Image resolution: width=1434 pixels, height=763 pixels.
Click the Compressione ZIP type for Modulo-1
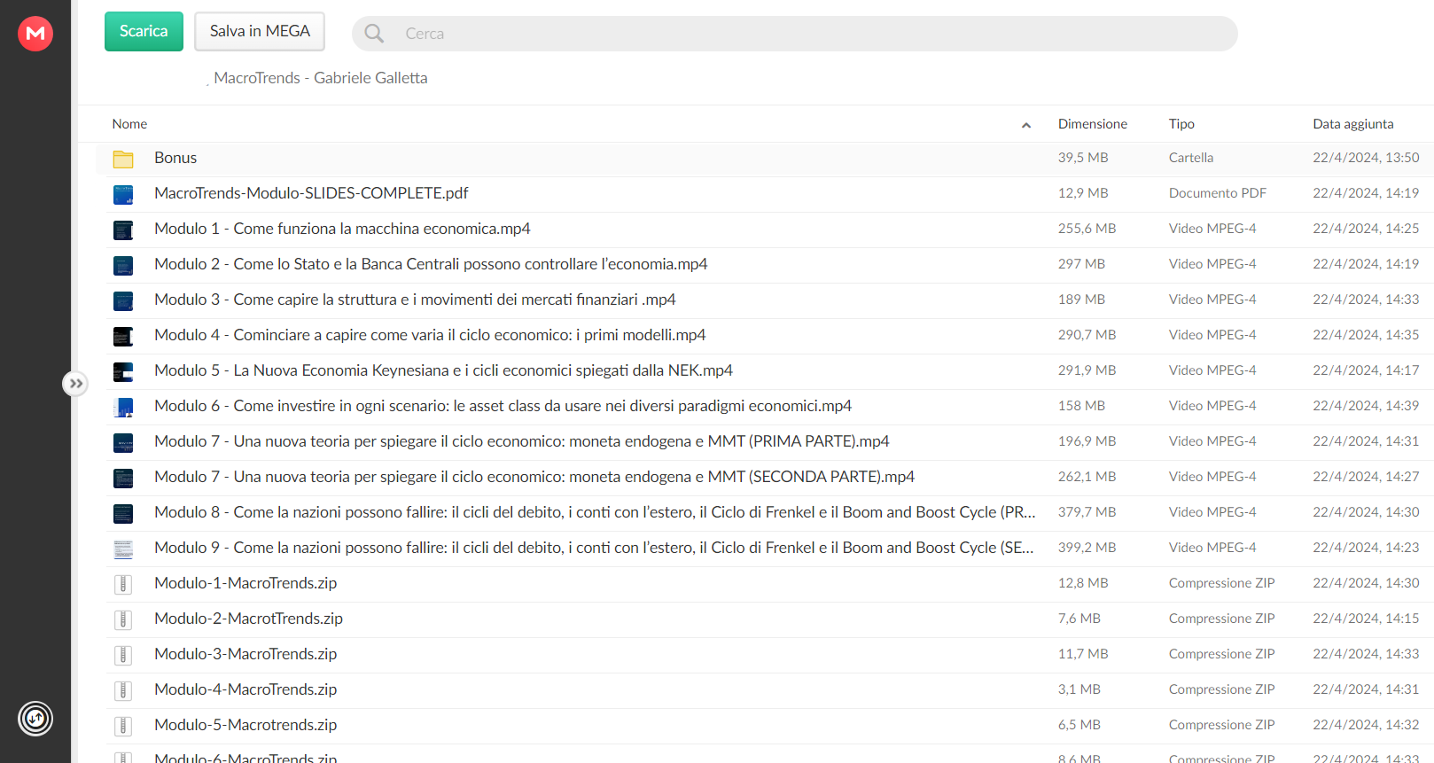tap(1221, 583)
